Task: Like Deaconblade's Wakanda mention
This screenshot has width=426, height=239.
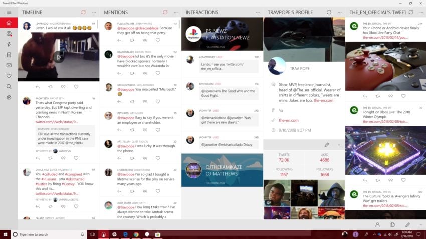Action: (158, 73)
